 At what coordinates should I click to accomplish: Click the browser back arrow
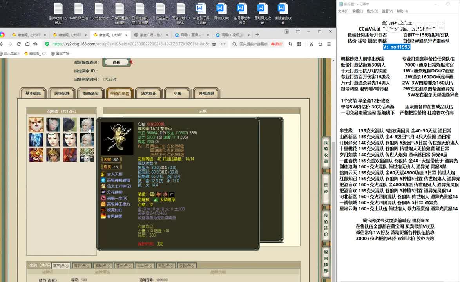click(x=2, y=44)
